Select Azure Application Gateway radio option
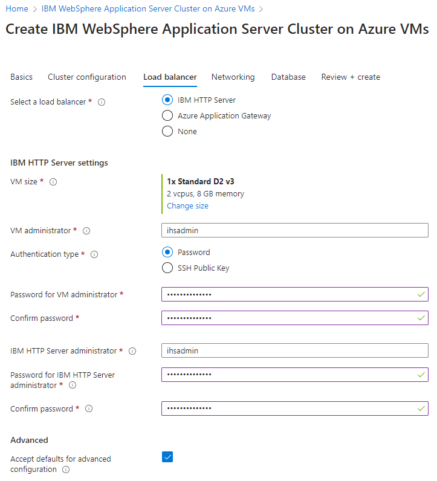The width and height of the screenshot is (437, 481). click(x=167, y=115)
